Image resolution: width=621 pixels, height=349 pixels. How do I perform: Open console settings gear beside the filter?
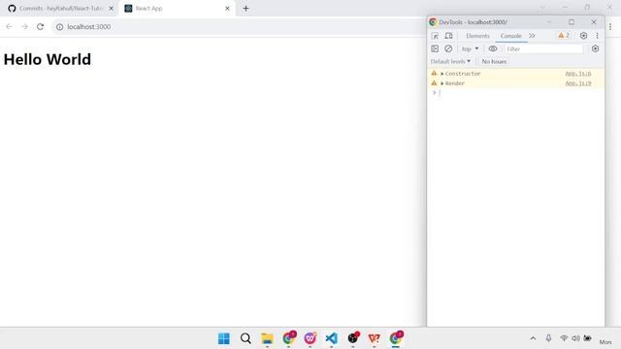(x=595, y=48)
